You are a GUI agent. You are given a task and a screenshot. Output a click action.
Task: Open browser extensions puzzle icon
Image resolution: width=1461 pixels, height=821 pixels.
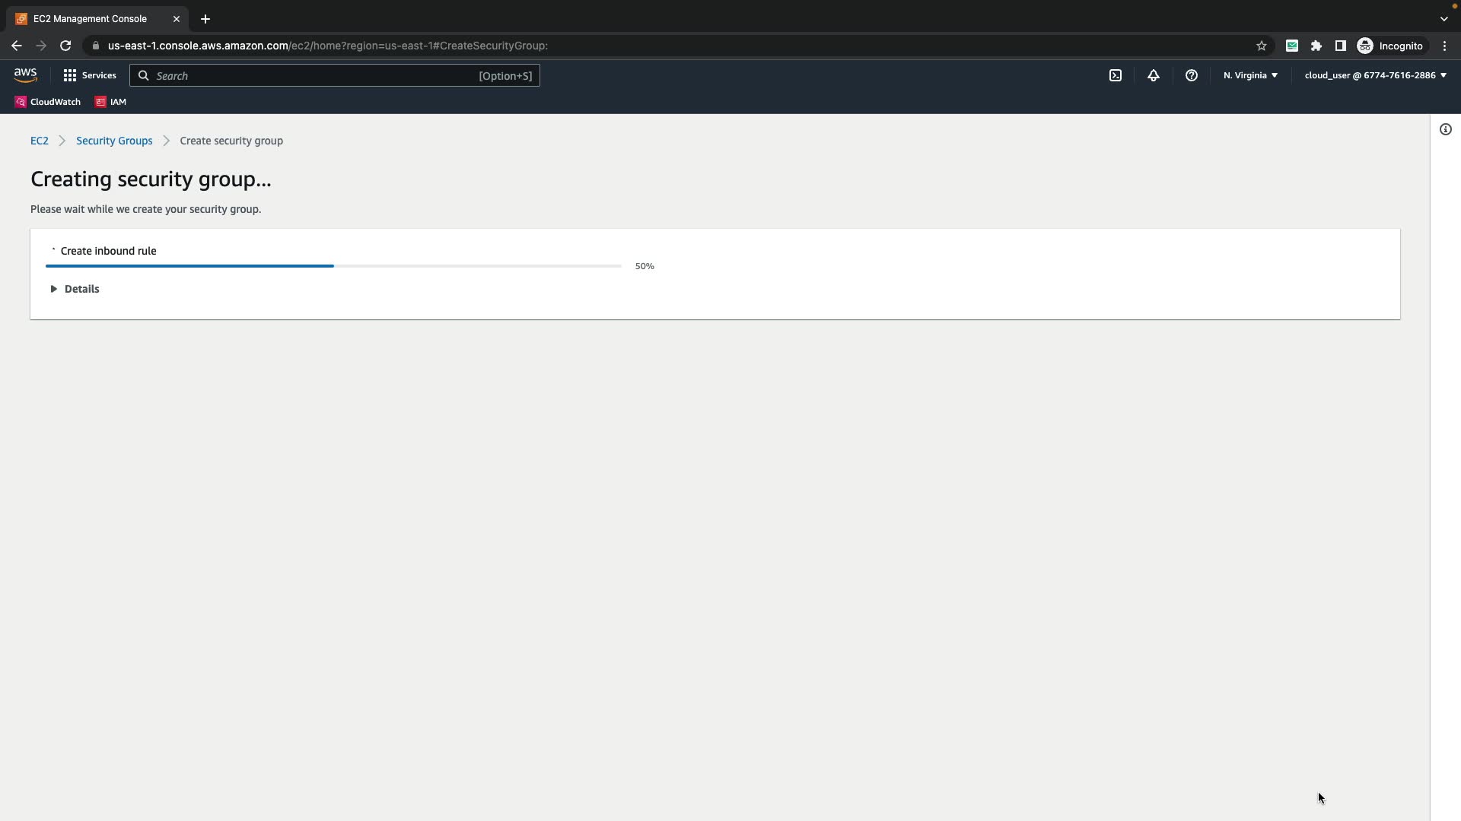tap(1316, 46)
